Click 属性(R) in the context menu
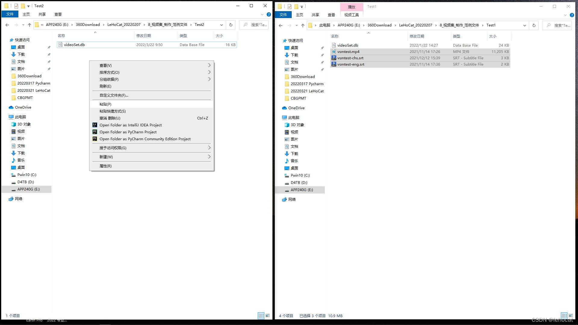This screenshot has width=578, height=325. click(x=105, y=166)
